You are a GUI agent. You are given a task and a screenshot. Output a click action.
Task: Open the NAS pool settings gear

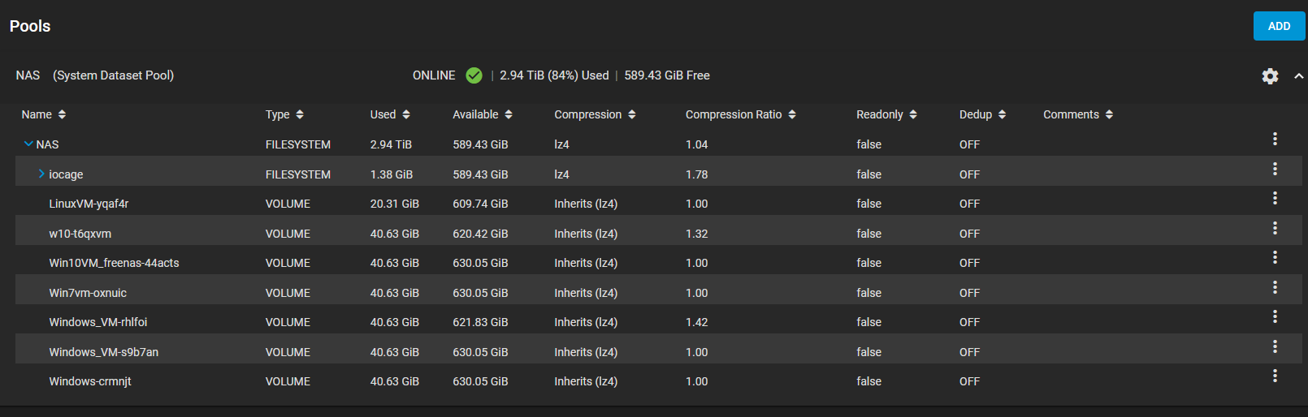click(x=1270, y=75)
